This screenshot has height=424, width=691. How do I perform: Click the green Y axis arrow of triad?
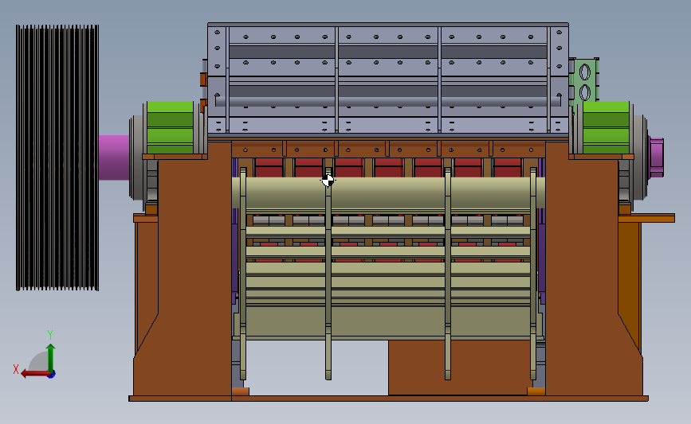click(51, 357)
